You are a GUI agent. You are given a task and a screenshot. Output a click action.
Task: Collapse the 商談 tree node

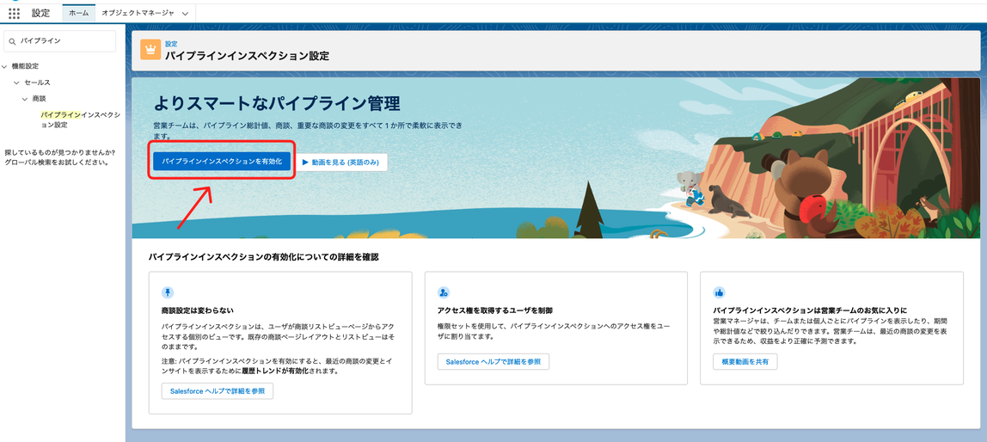pyautogui.click(x=25, y=99)
